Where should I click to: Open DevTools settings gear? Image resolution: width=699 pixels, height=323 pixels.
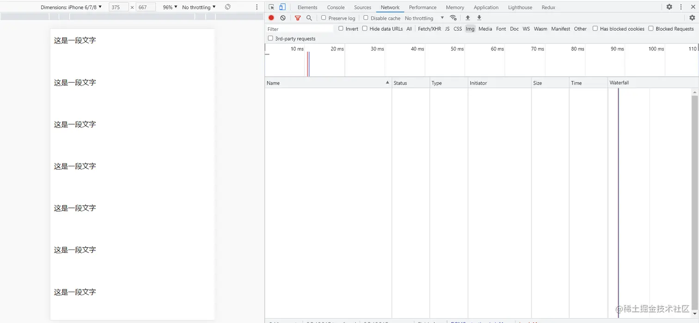[x=669, y=7]
